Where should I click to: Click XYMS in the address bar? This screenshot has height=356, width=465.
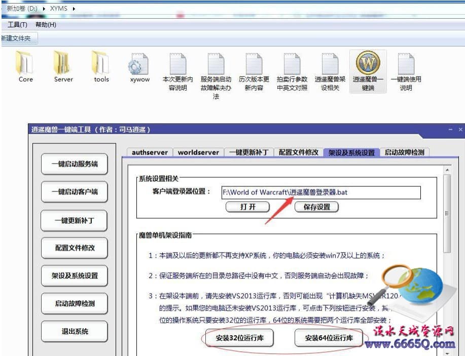coord(58,8)
